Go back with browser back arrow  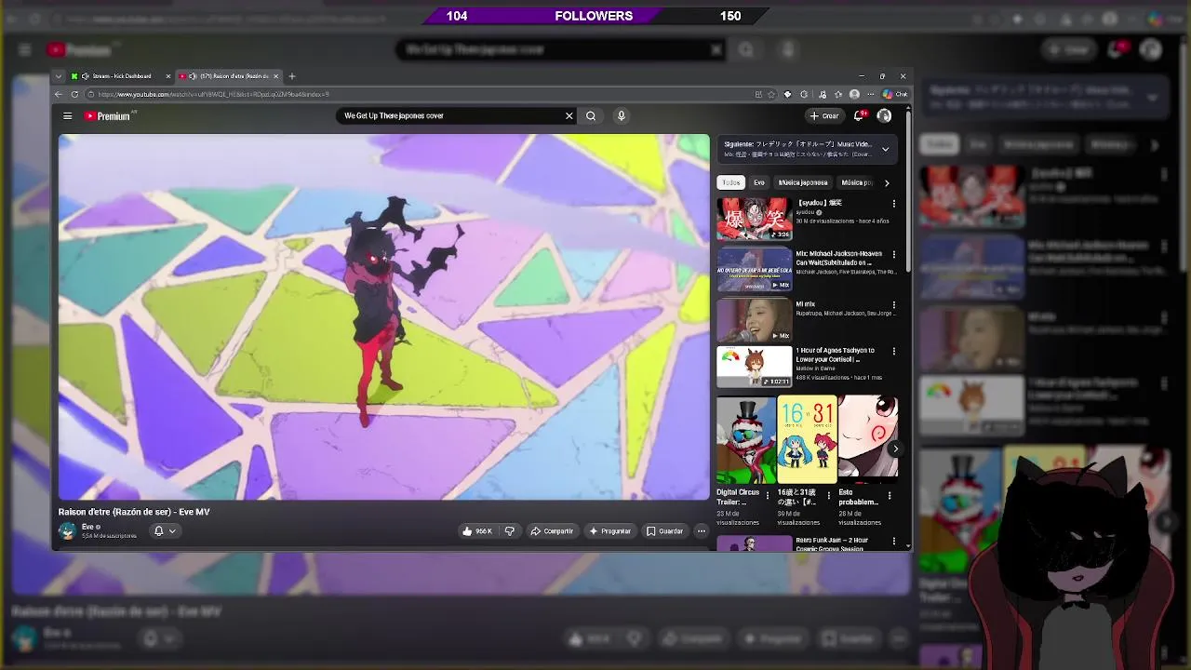tap(59, 94)
